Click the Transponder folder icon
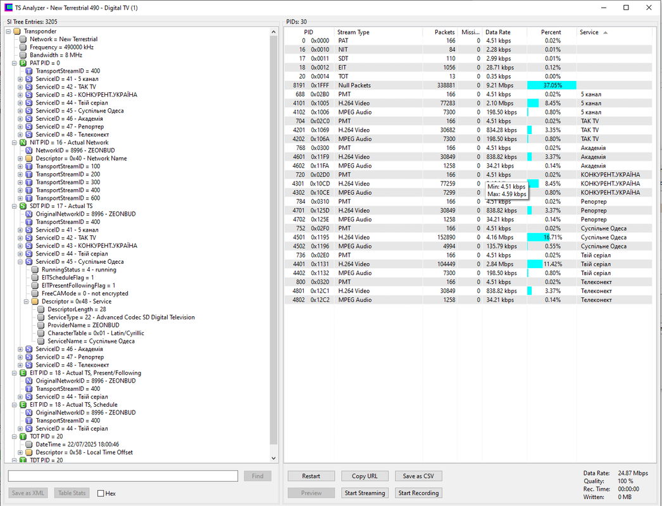The image size is (662, 506). pyautogui.click(x=17, y=31)
